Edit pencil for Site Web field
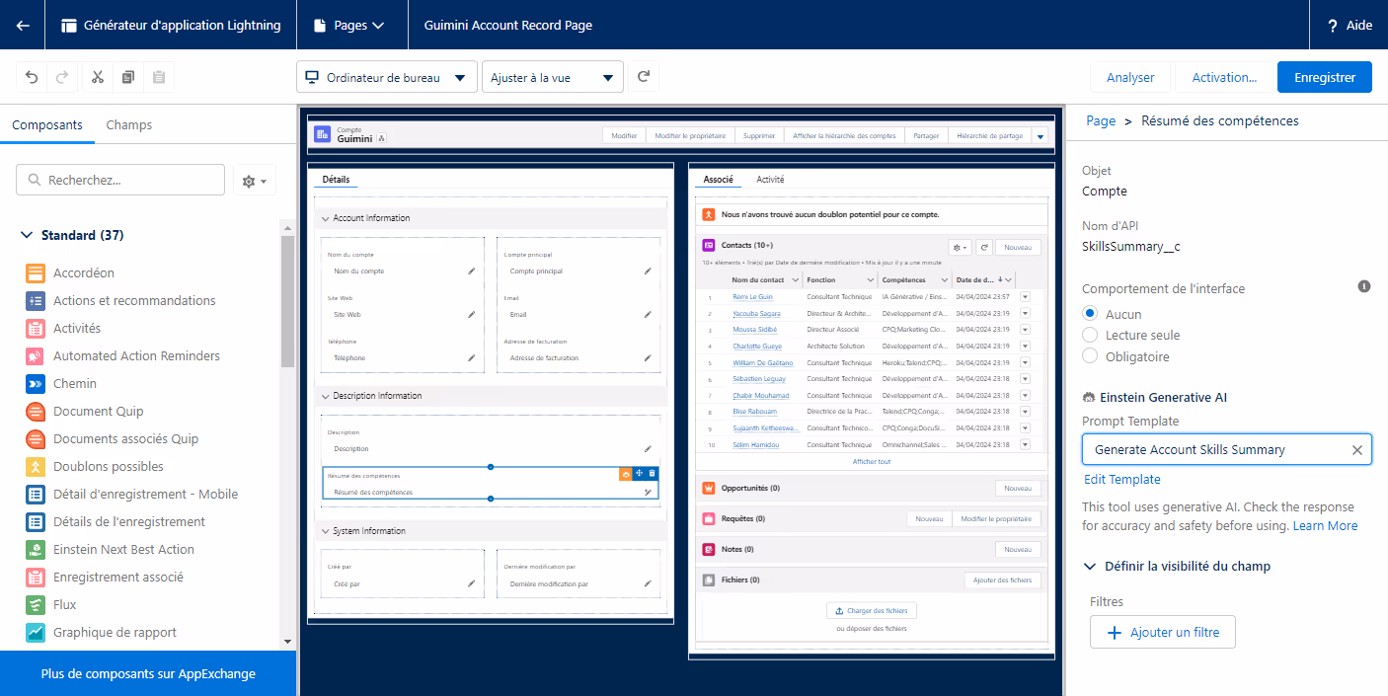This screenshot has width=1388, height=696. tap(471, 314)
